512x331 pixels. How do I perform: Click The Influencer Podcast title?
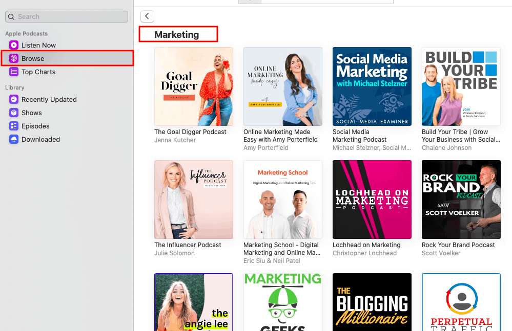(x=188, y=245)
